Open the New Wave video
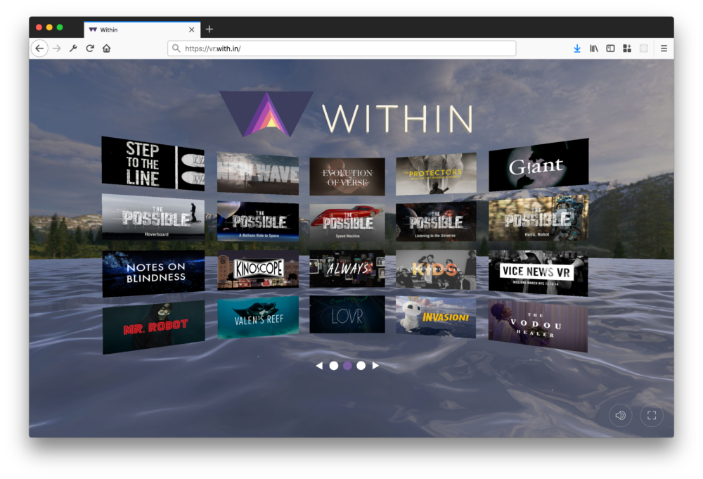Viewport: 703px width, 479px height. coord(258,173)
